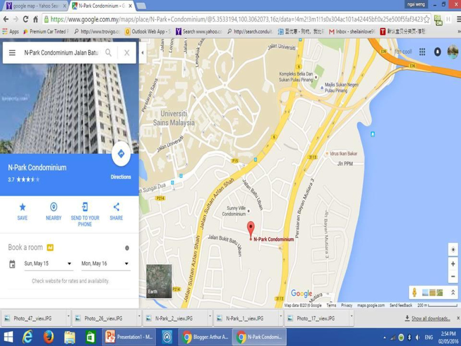Screen dimensions: 461x346
Task: Go back with browser back arrow
Action: (x=6, y=19)
